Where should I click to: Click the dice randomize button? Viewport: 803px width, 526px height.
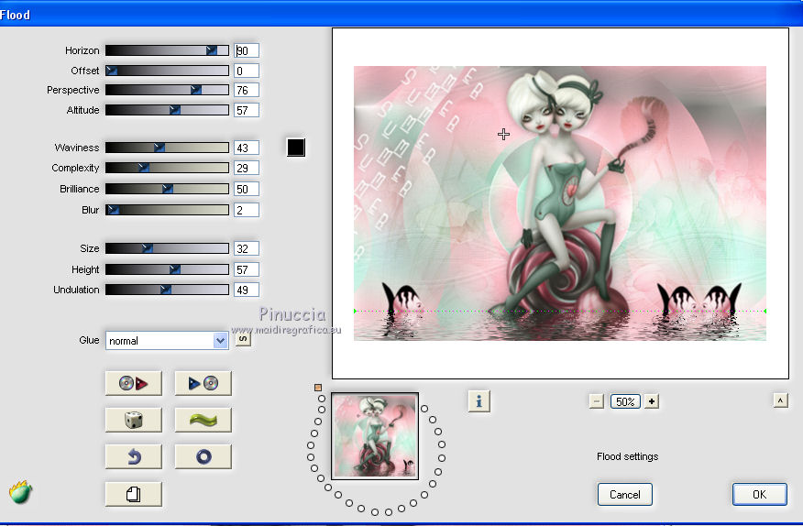pyautogui.click(x=134, y=420)
